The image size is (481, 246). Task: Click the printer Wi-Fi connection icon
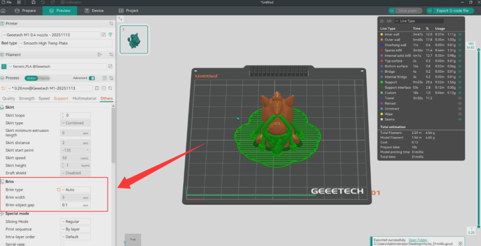coord(110,34)
